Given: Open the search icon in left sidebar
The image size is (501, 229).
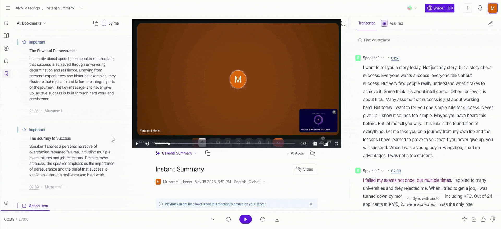Looking at the screenshot, I should [7, 23].
